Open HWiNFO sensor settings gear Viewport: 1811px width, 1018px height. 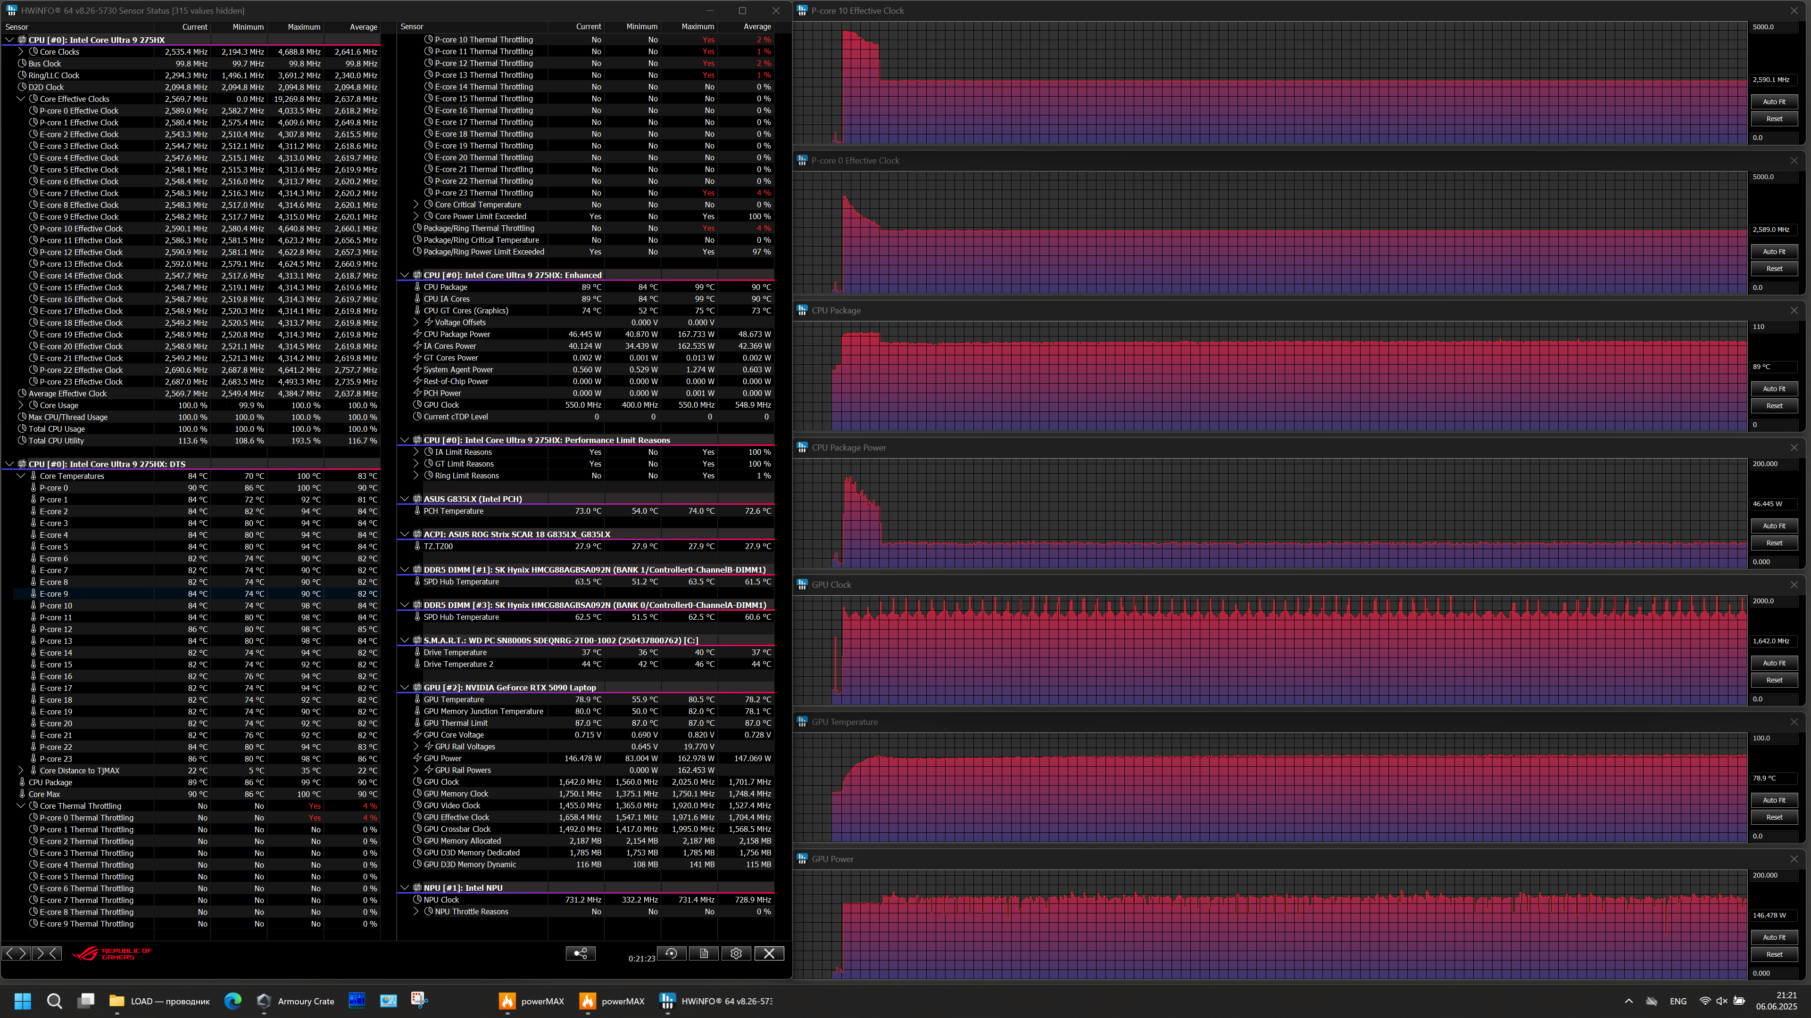[736, 953]
